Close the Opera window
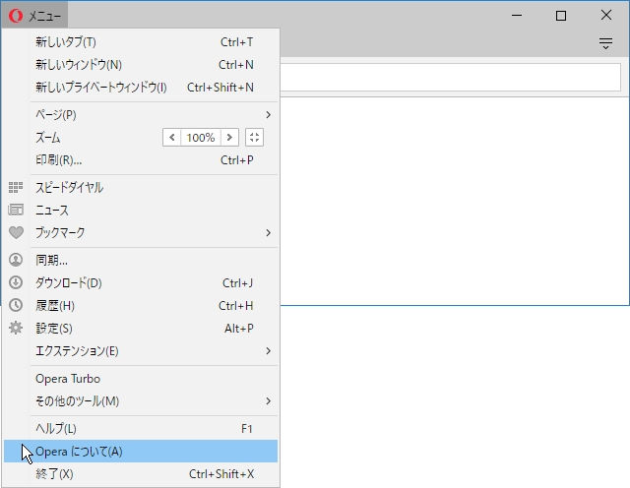 coord(606,16)
